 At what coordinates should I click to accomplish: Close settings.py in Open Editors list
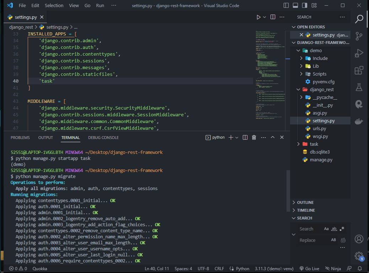pyautogui.click(x=301, y=35)
